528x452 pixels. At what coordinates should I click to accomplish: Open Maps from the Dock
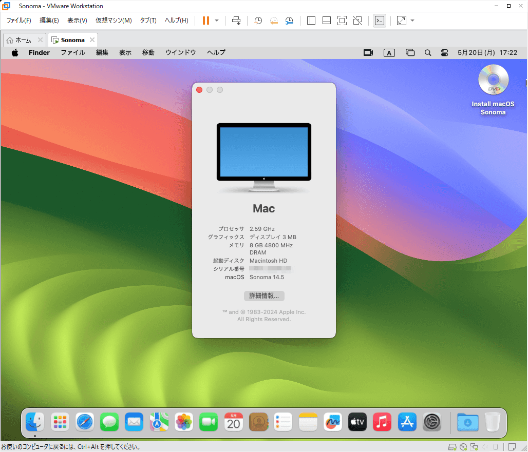coord(159,422)
